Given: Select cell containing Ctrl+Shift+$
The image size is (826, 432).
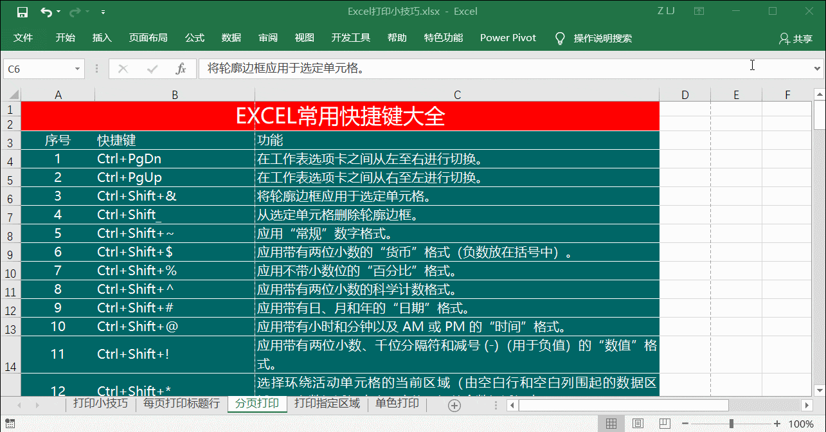Looking at the screenshot, I should (175, 252).
